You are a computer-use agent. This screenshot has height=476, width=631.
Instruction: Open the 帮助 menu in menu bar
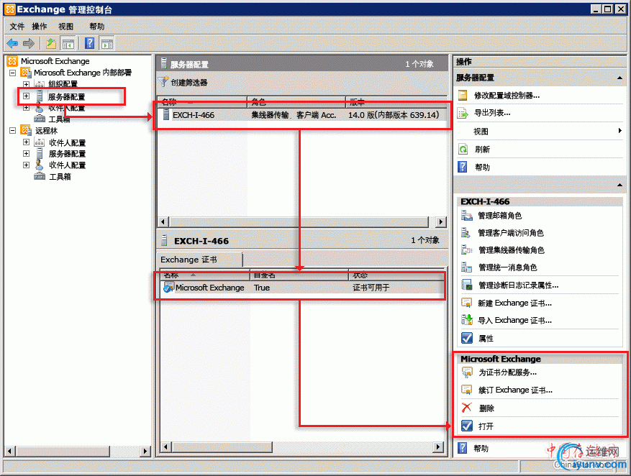(x=97, y=27)
